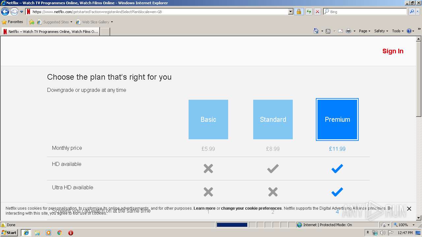Open a new blank tab

click(x=105, y=32)
